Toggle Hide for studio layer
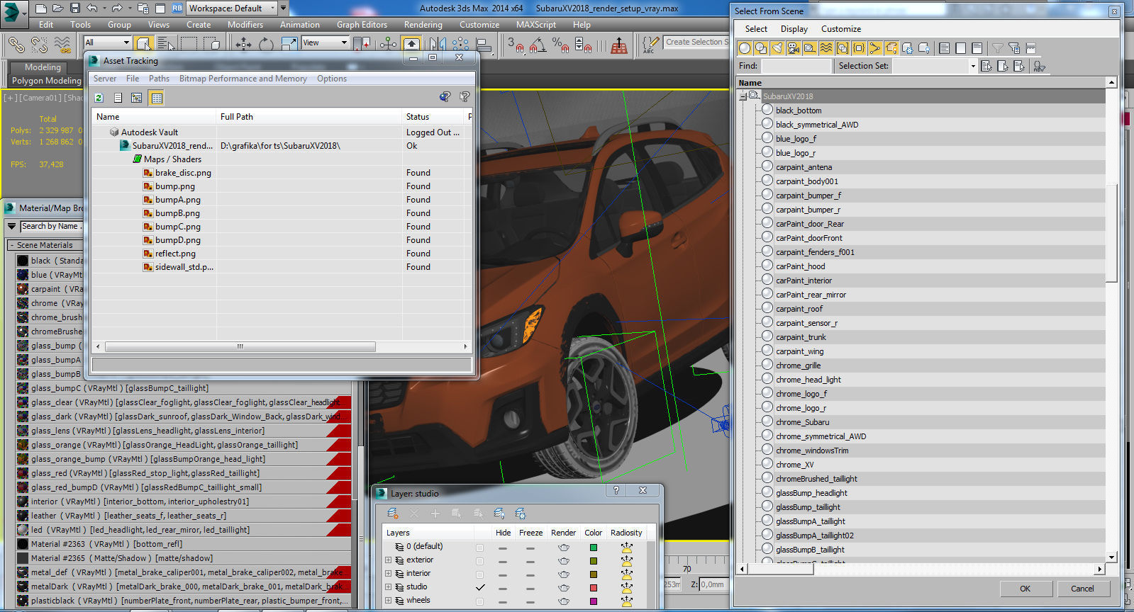 point(503,588)
